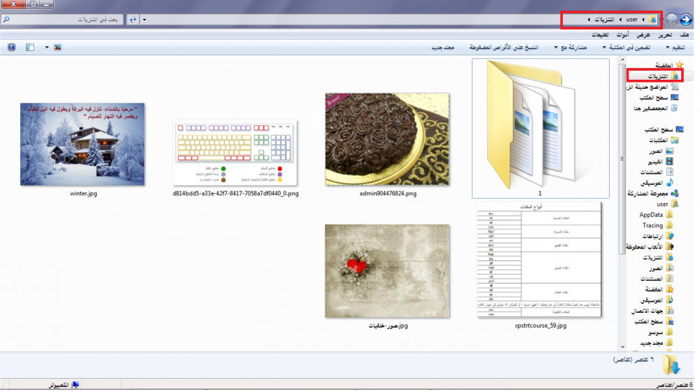Open the أدوات menu

[622, 35]
